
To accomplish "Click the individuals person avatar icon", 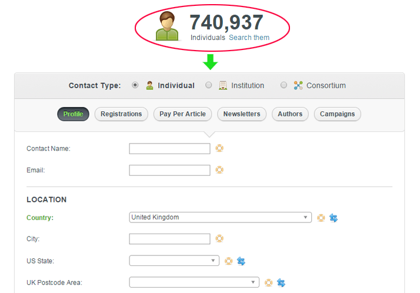I will (167, 26).
